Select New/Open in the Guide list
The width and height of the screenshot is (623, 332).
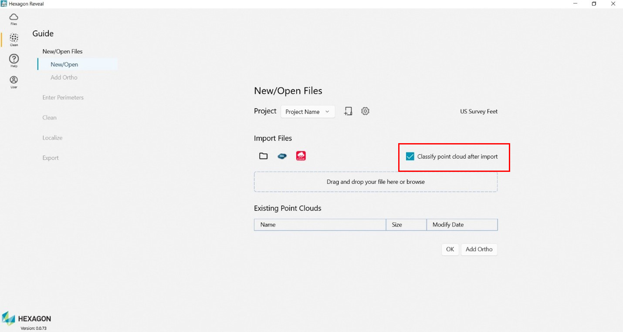64,64
